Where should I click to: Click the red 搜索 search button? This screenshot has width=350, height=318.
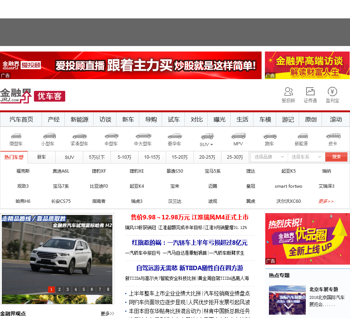tap(336, 157)
